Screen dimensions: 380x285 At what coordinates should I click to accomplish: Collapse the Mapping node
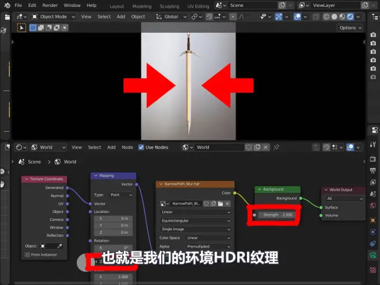click(x=96, y=176)
